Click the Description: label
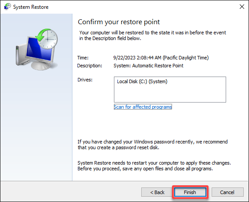 pyautogui.click(x=90, y=66)
